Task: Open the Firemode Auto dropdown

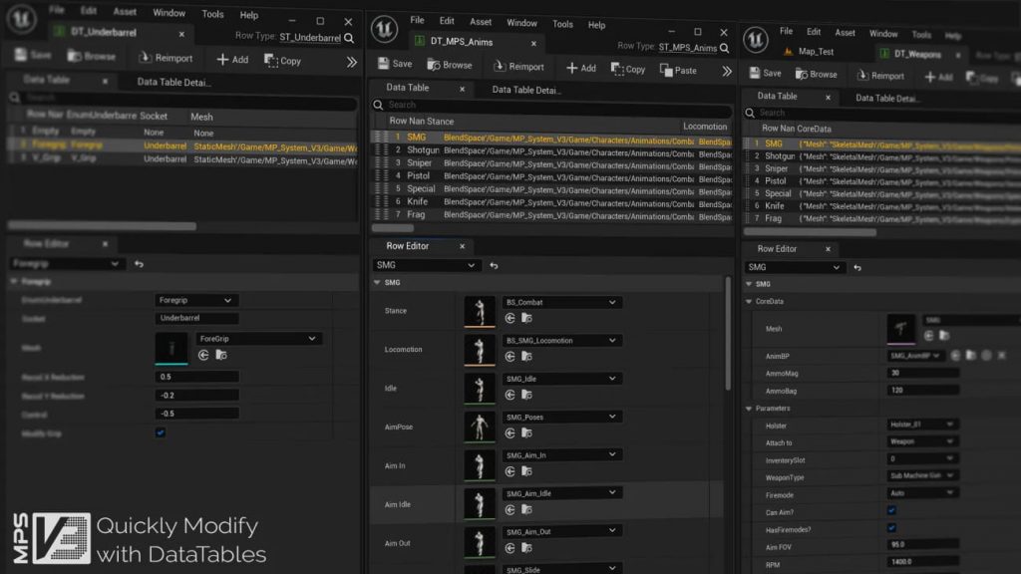Action: pos(921,493)
